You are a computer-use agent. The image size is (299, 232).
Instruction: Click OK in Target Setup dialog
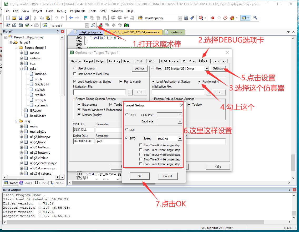point(140,176)
